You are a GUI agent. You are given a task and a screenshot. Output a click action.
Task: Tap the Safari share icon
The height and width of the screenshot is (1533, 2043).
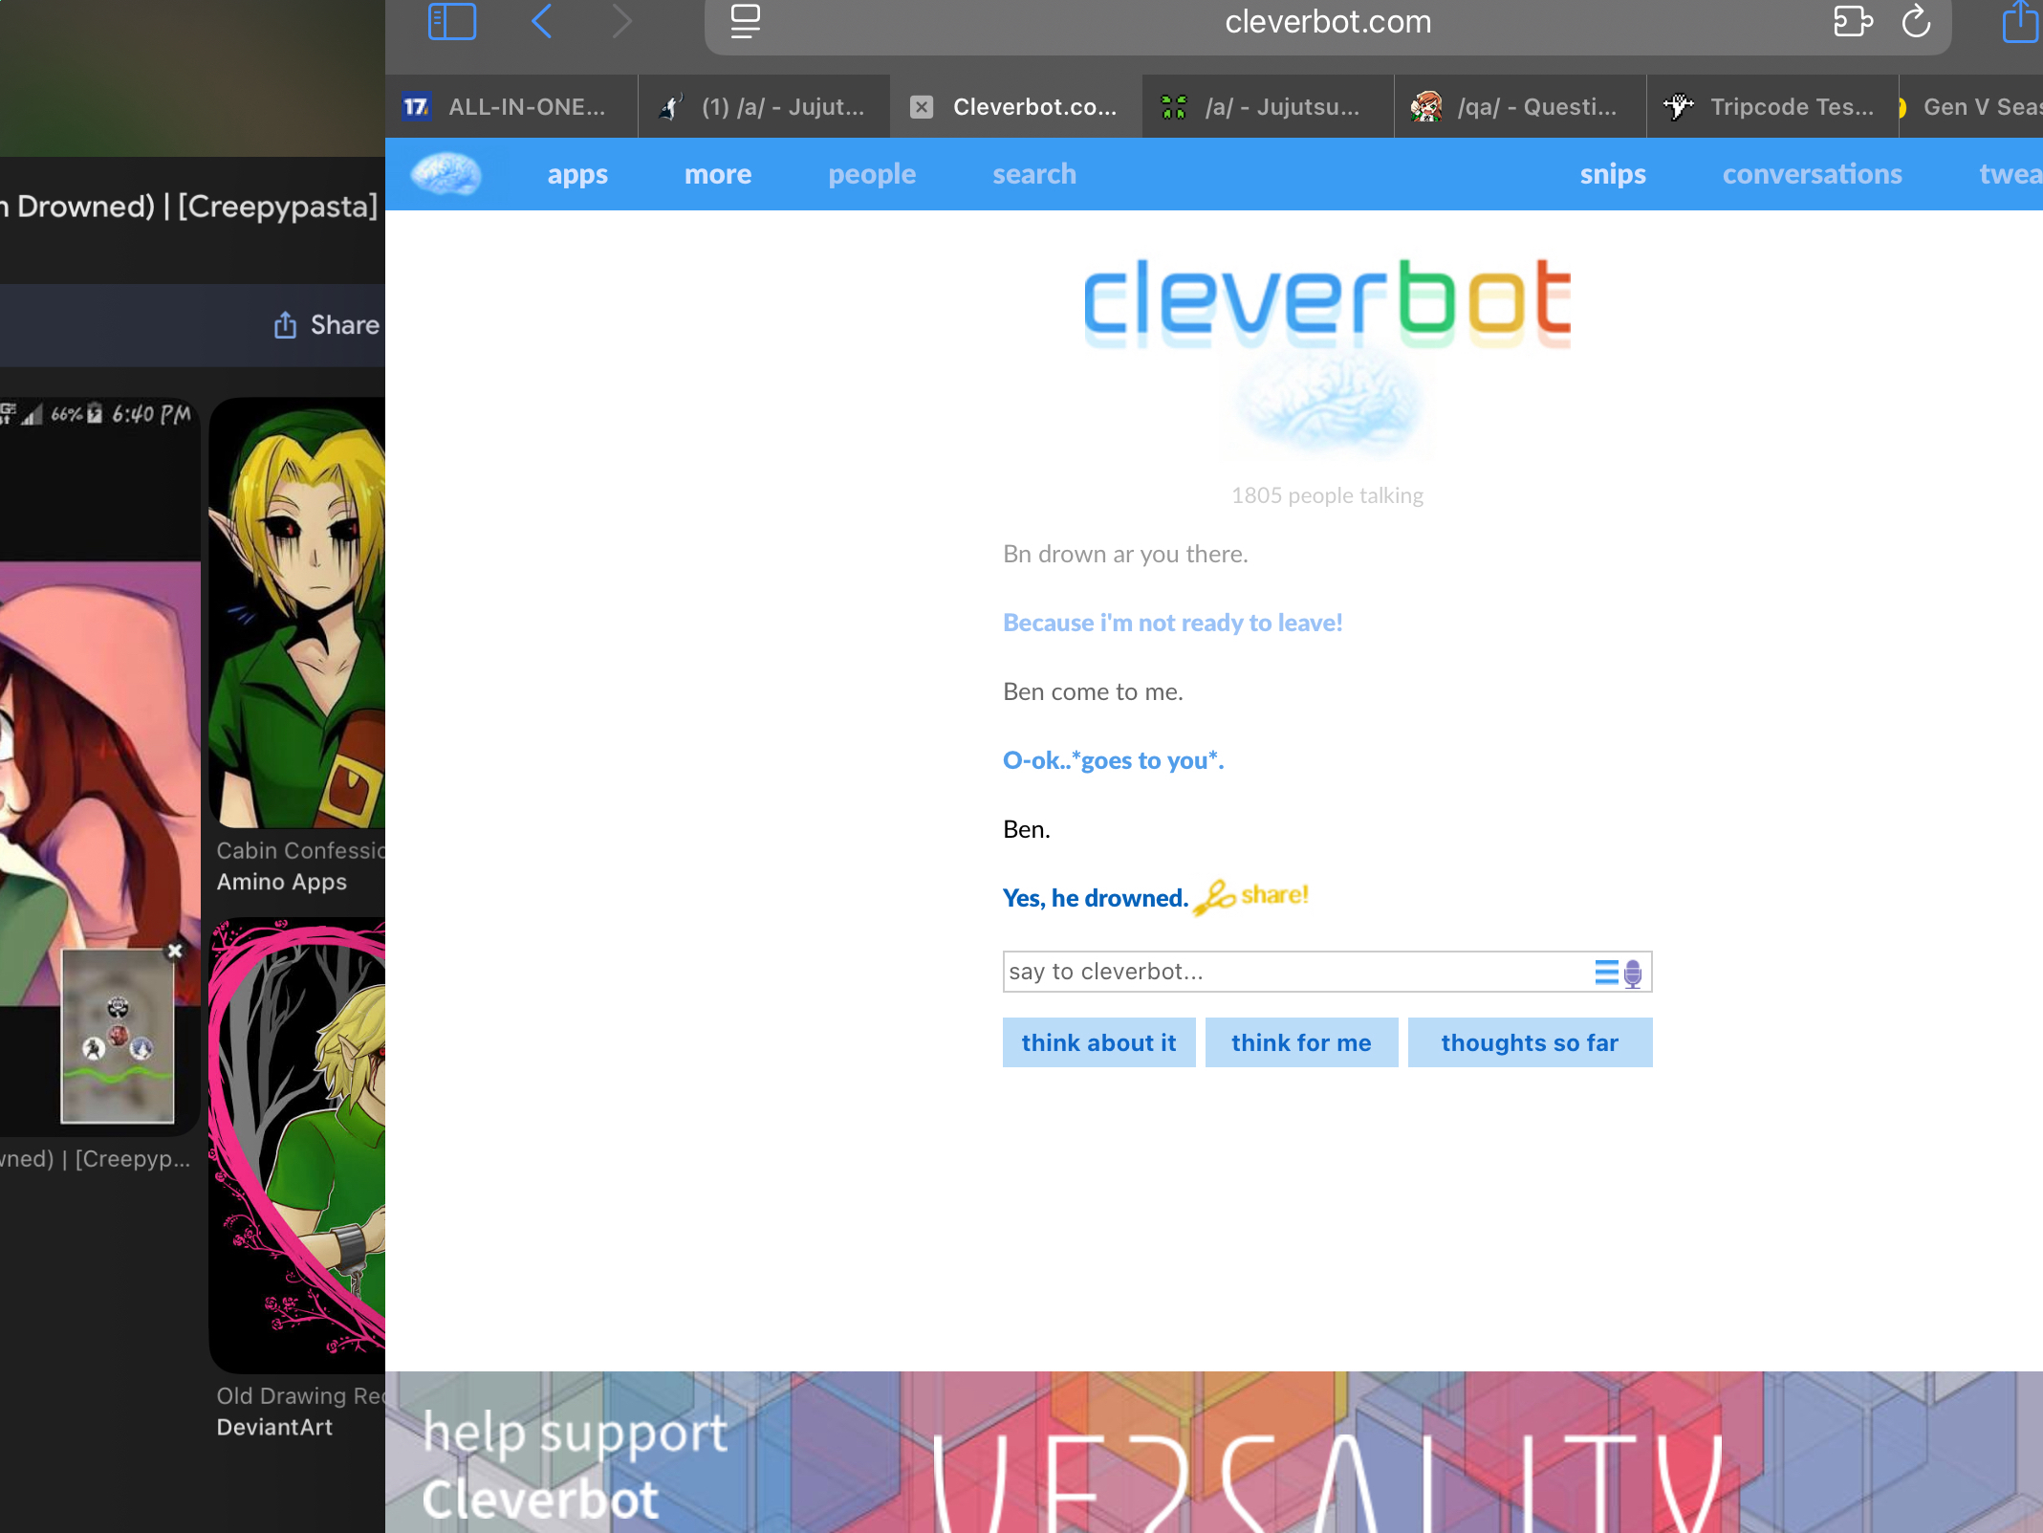[x=2019, y=21]
